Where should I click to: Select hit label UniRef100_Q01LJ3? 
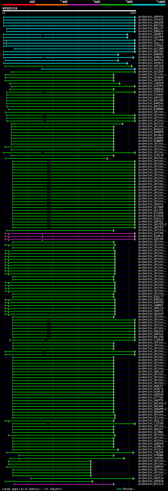151,43
